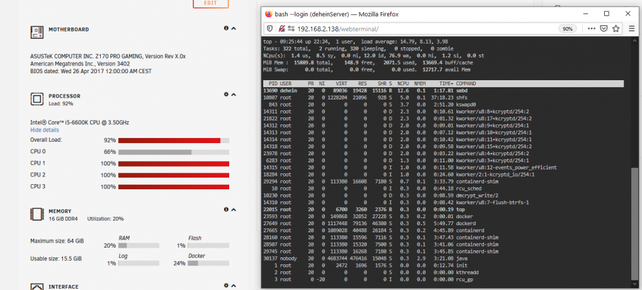The image size is (642, 290).
Task: Click the terminal scrollbar up arrow
Action: (x=635, y=39)
